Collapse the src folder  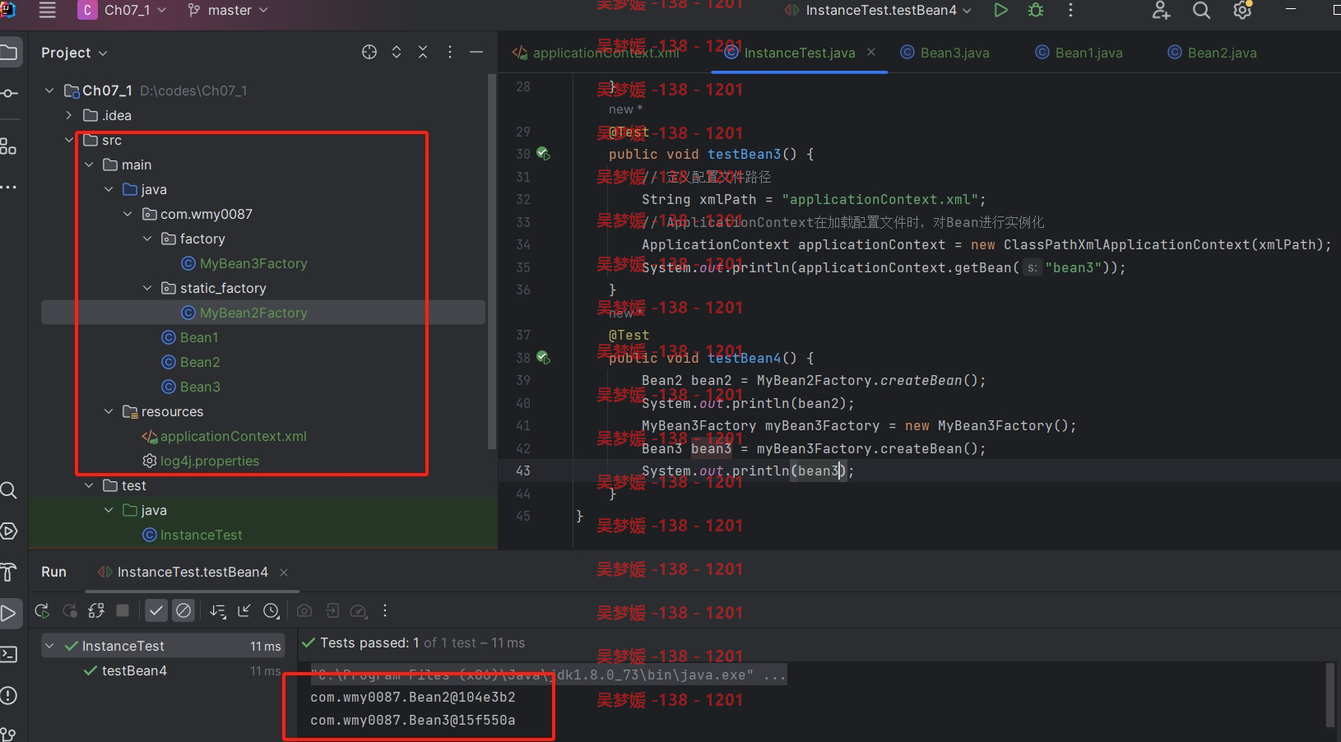(x=69, y=140)
